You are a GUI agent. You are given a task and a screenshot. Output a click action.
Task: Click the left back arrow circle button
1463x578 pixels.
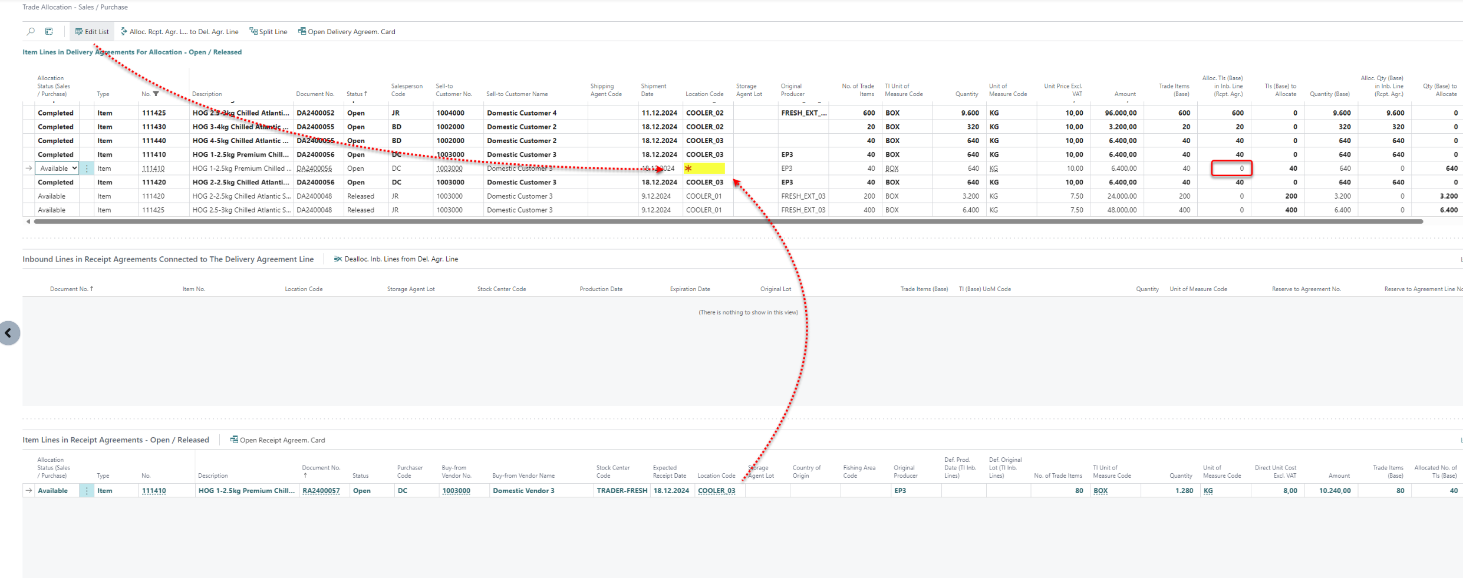(x=9, y=333)
